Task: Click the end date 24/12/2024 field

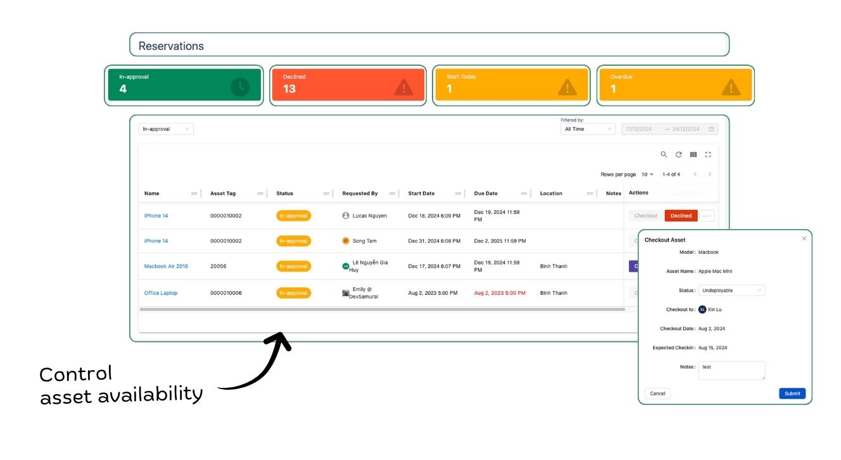Action: tap(686, 129)
